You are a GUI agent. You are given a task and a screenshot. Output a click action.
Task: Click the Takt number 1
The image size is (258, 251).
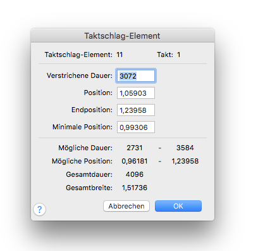[179, 55]
